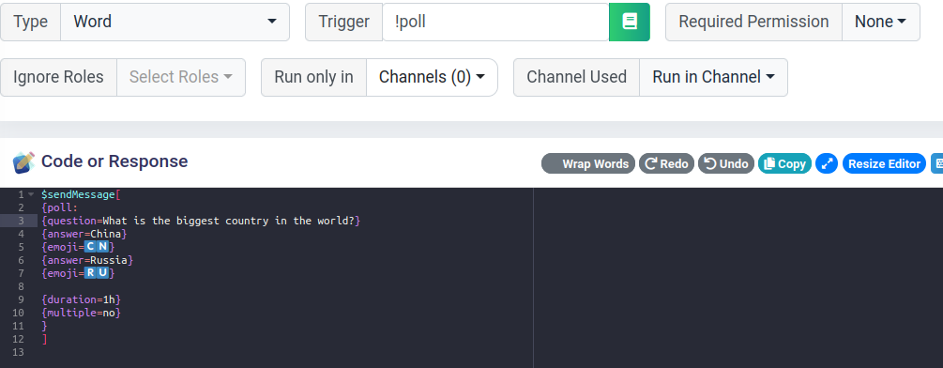Viewport: 943px width, 368px height.
Task: Toggle the Wrap Words button
Action: [588, 163]
